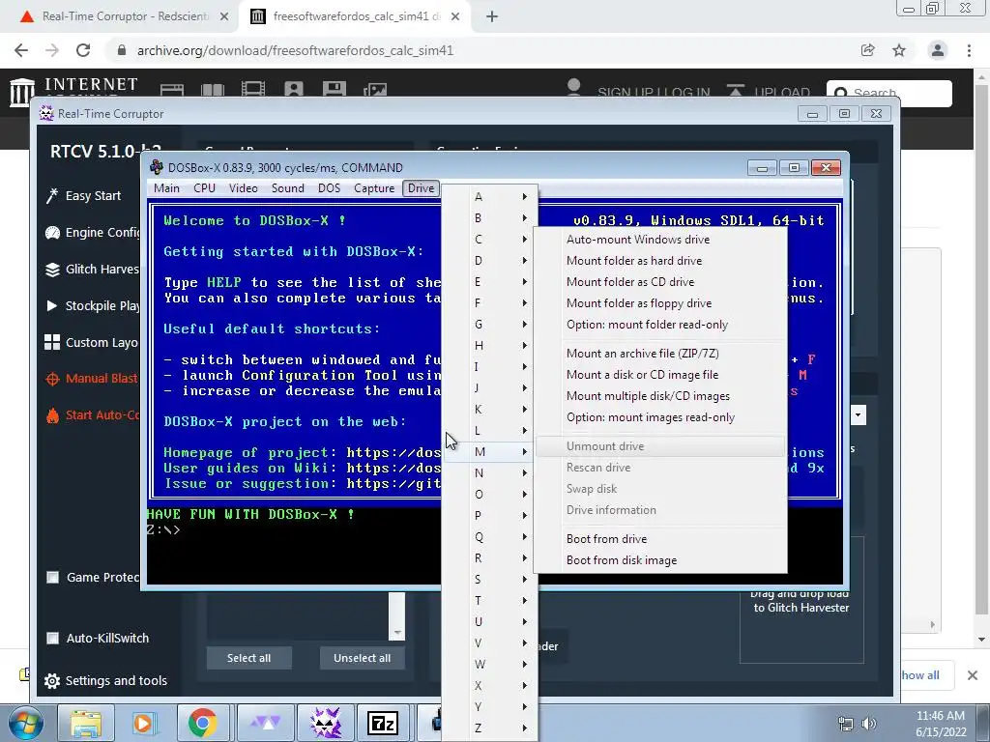Open Windows Start menu orb

26,723
